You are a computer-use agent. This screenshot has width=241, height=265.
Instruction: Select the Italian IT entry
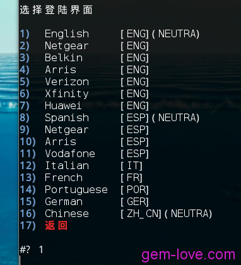pos(81,165)
